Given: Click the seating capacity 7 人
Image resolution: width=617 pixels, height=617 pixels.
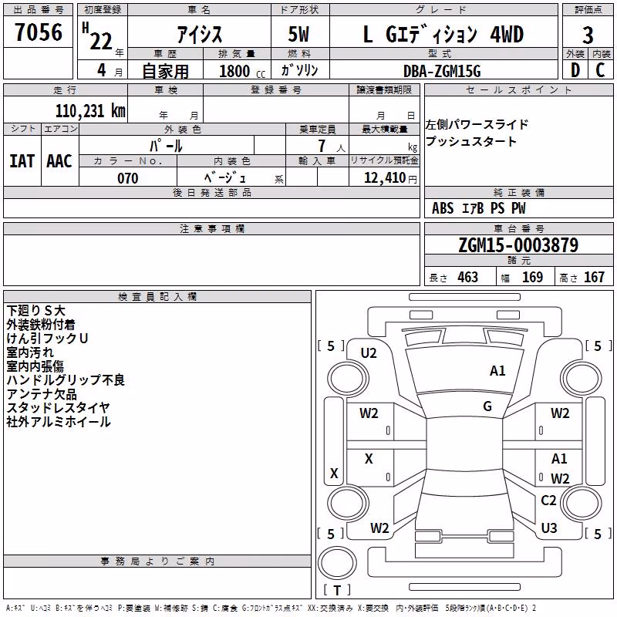Looking at the screenshot, I should pyautogui.click(x=332, y=146).
